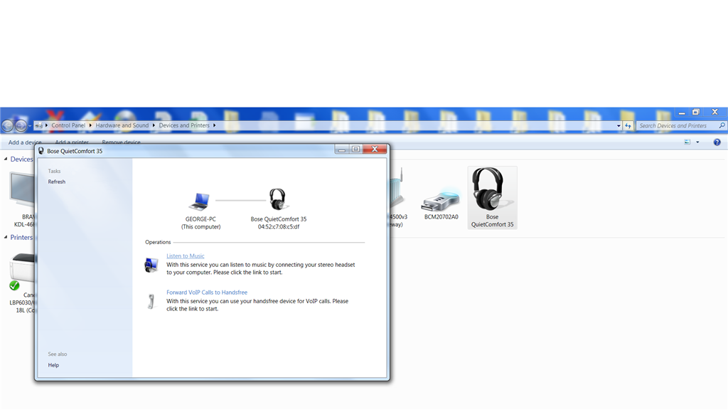Click the GEORGE-PC laptop icon

[x=200, y=201]
